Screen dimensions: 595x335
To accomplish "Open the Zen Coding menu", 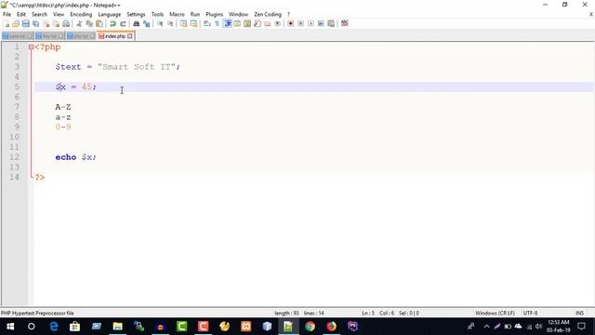I will click(x=268, y=15).
